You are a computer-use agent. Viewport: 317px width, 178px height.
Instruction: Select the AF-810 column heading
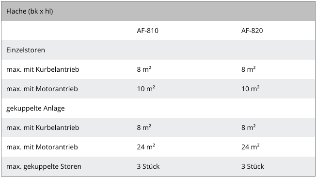coord(147,31)
